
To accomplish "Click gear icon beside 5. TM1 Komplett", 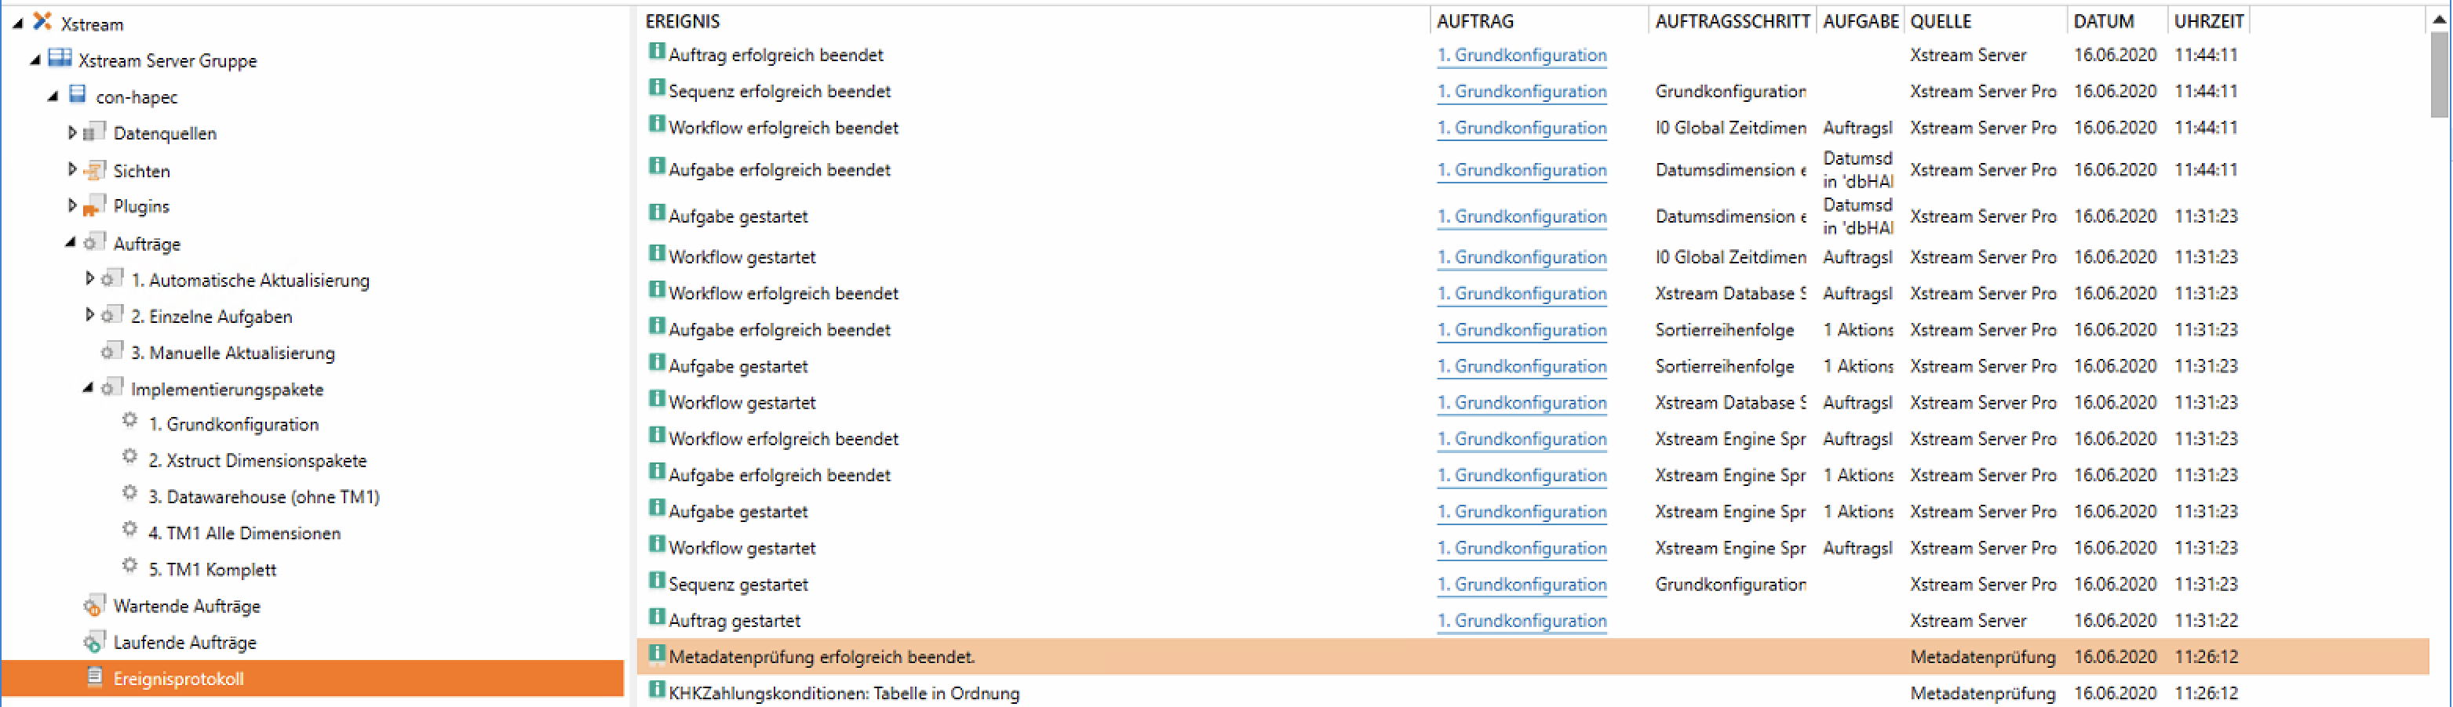I will [x=129, y=567].
